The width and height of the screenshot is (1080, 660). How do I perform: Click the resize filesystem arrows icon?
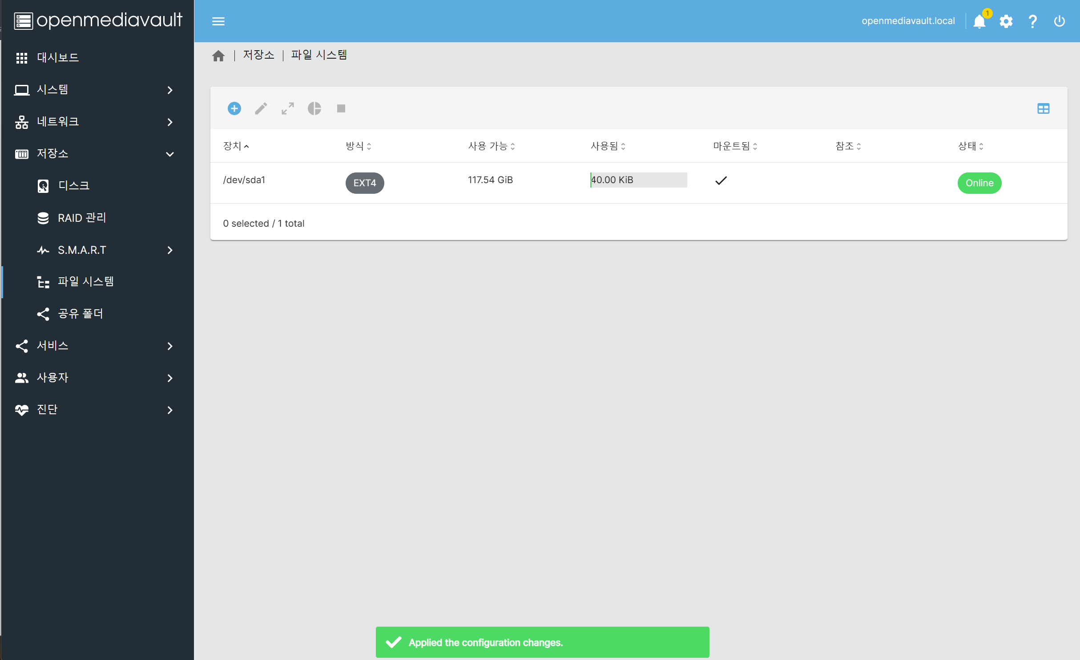(x=288, y=108)
